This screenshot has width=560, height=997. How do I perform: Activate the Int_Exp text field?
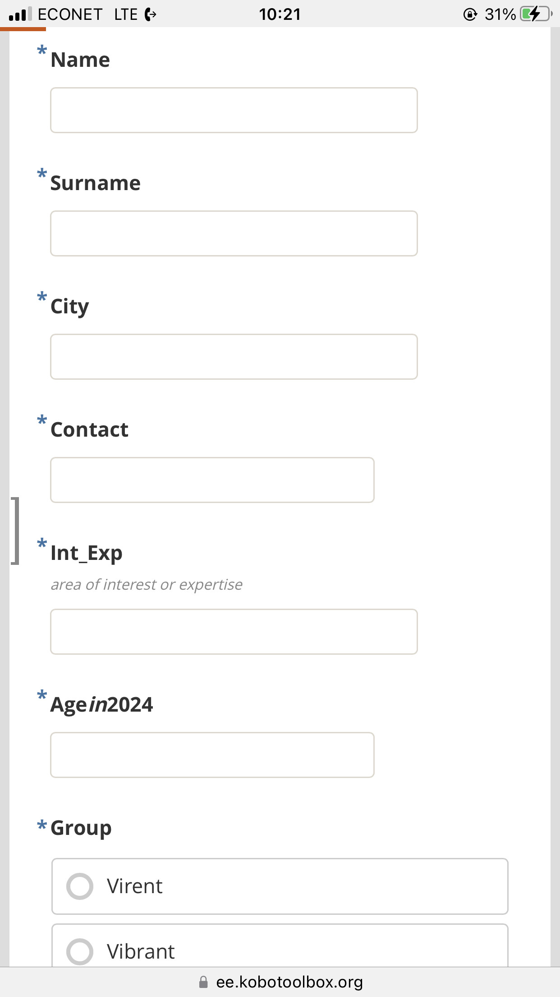234,632
